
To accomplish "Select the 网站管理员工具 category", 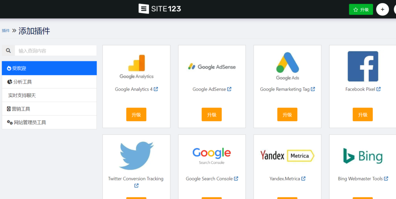I will [x=49, y=123].
